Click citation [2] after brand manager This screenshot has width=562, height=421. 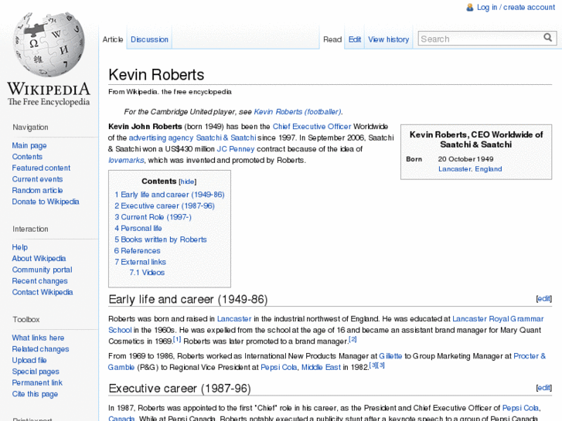(353, 339)
